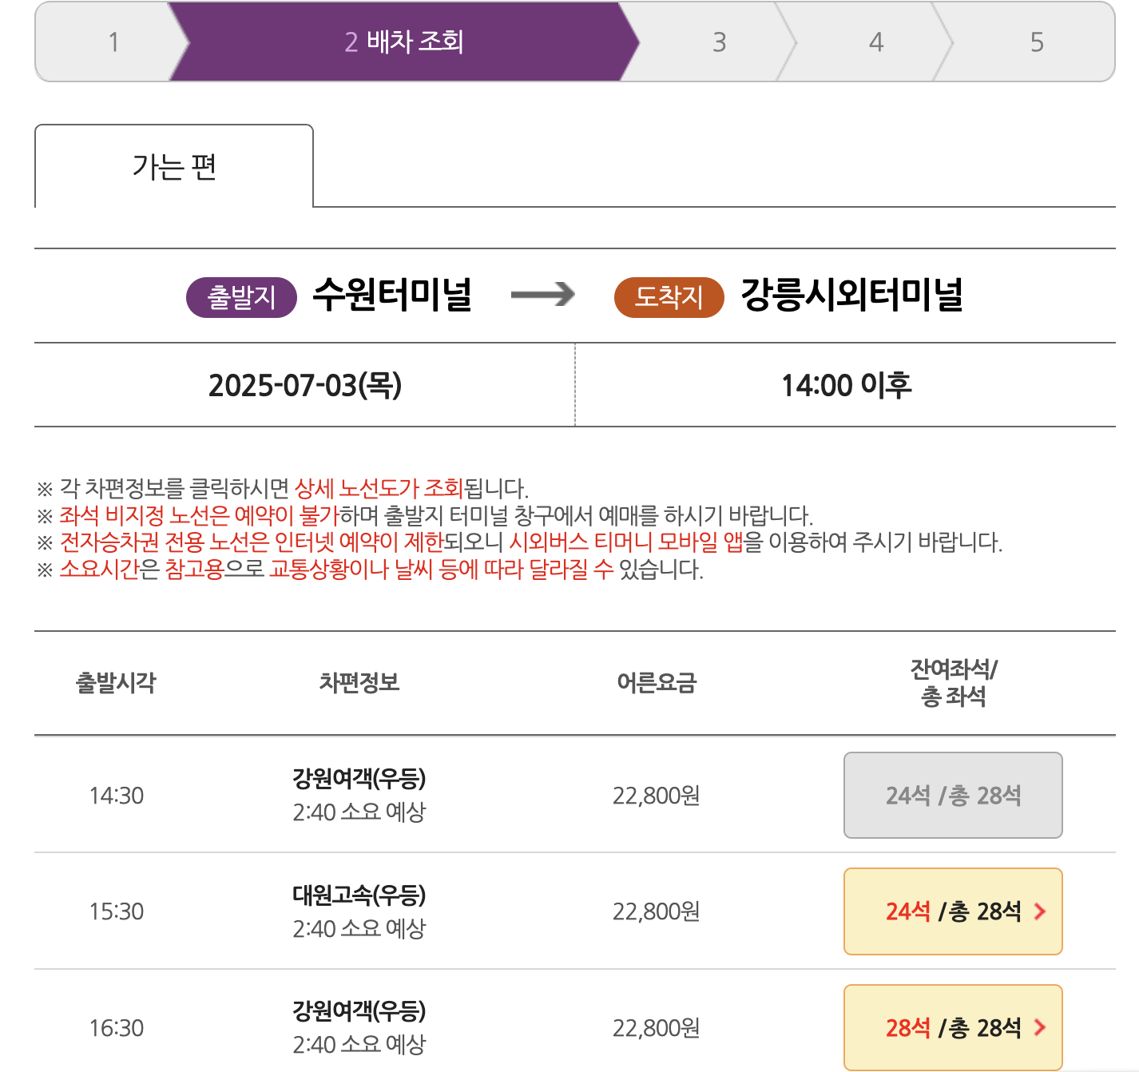Screen dimensions: 1139x1072
Task: Switch to the 가는 편 tab
Action: (x=173, y=165)
